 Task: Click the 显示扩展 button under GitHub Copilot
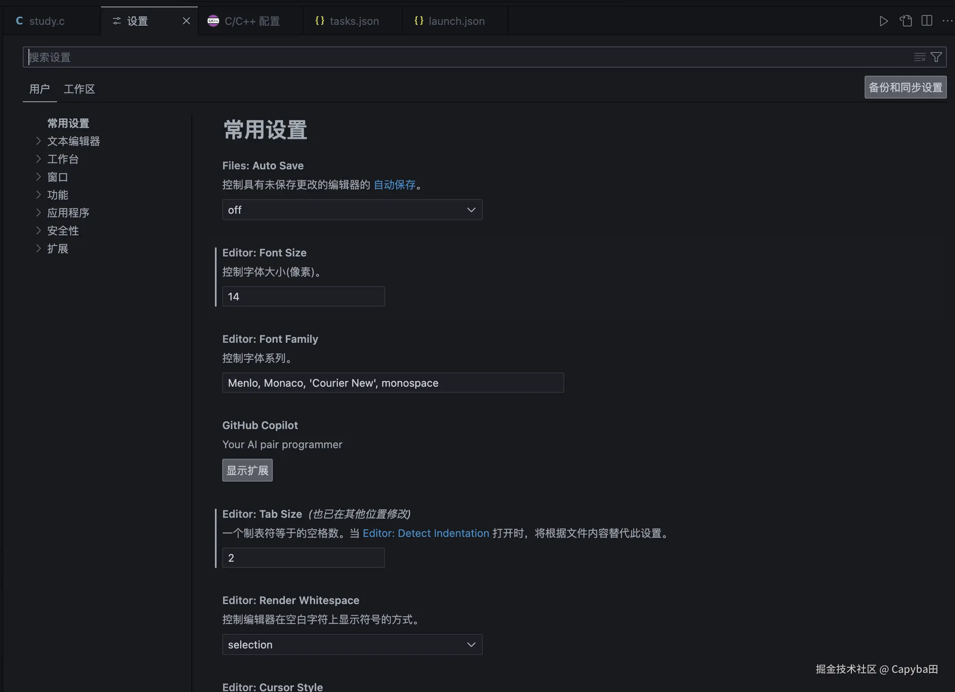click(x=247, y=470)
